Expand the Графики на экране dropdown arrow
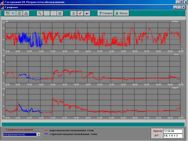The width and height of the screenshot is (188, 141). point(39,135)
